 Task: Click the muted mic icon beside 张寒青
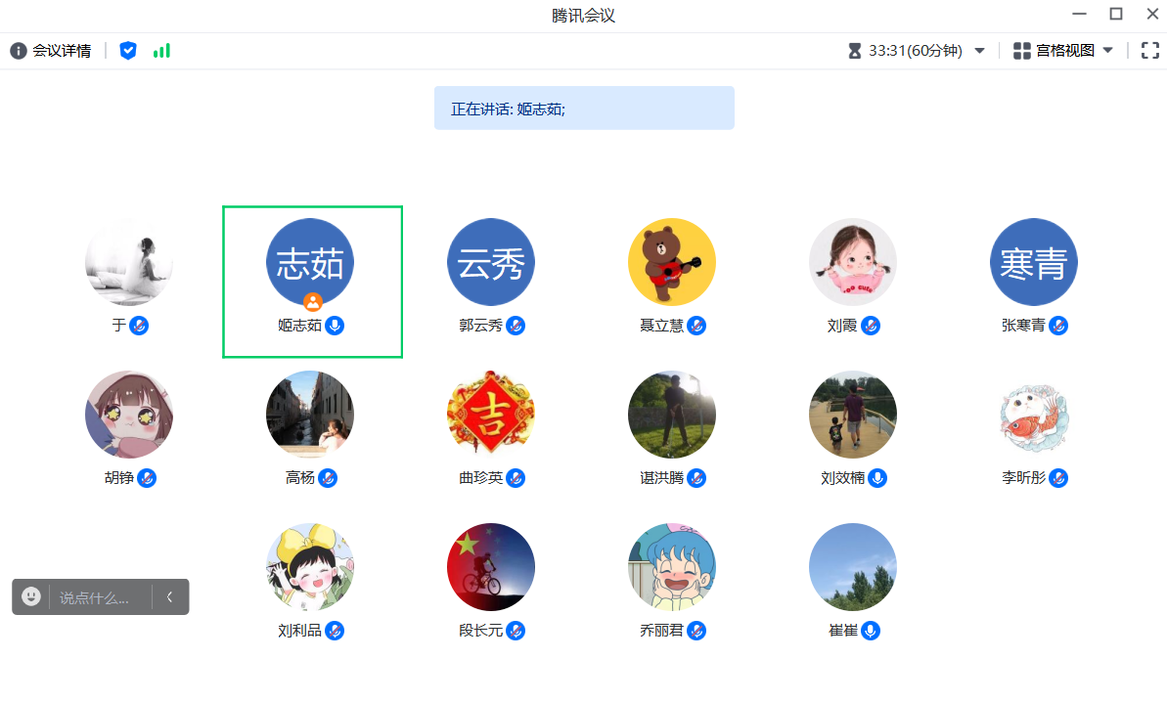(1058, 326)
